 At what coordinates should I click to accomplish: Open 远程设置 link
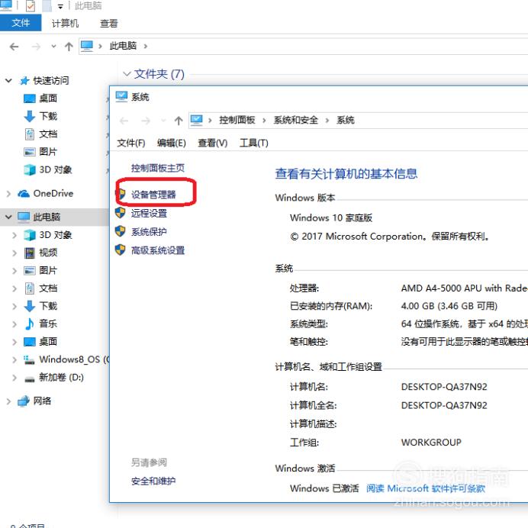150,213
